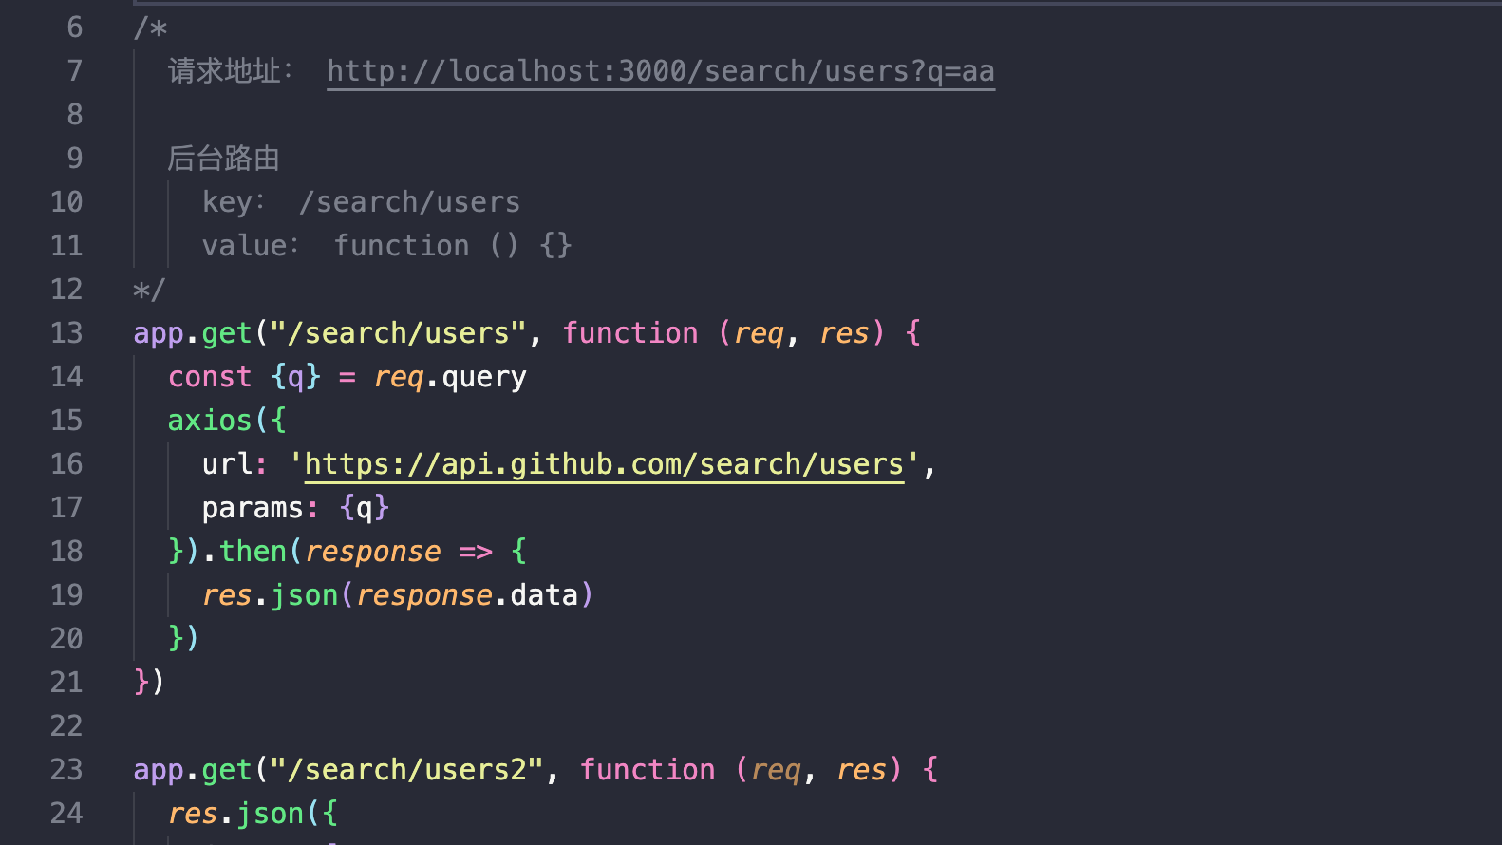Viewport: 1502px width, 845px height.
Task: Click line number 18 in gutter
Action: click(x=66, y=552)
